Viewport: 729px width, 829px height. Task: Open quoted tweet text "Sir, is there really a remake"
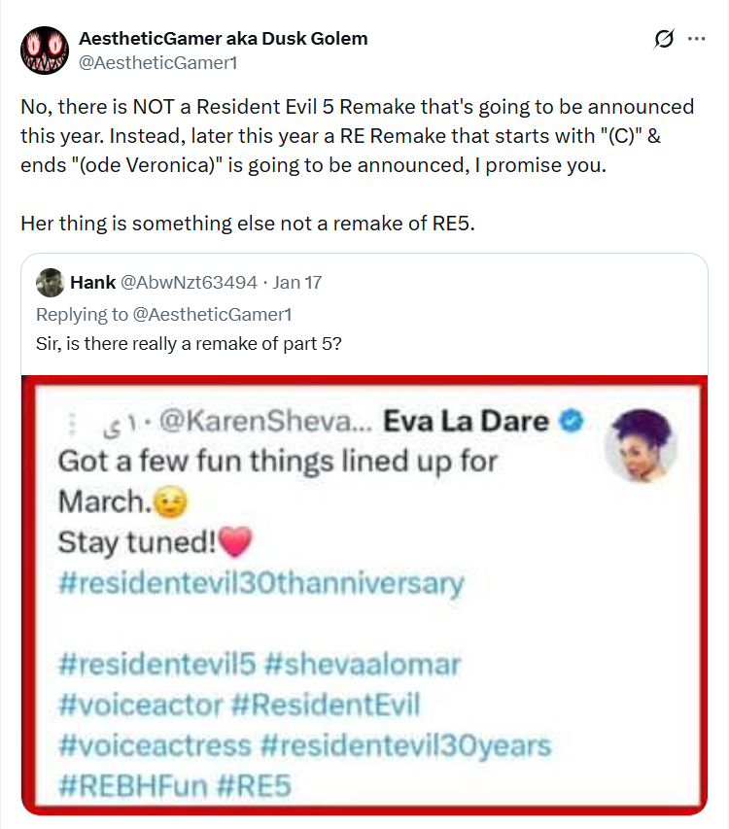coord(189,343)
